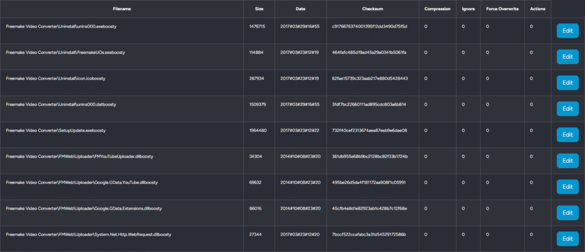Click checksum starting with 464fafc4
Viewport: 585px width, 252px height.
(370, 53)
